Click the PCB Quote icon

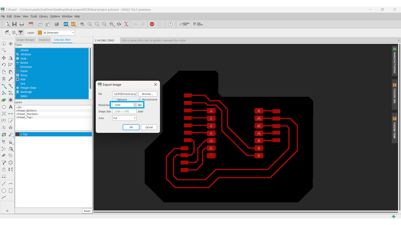198,24
